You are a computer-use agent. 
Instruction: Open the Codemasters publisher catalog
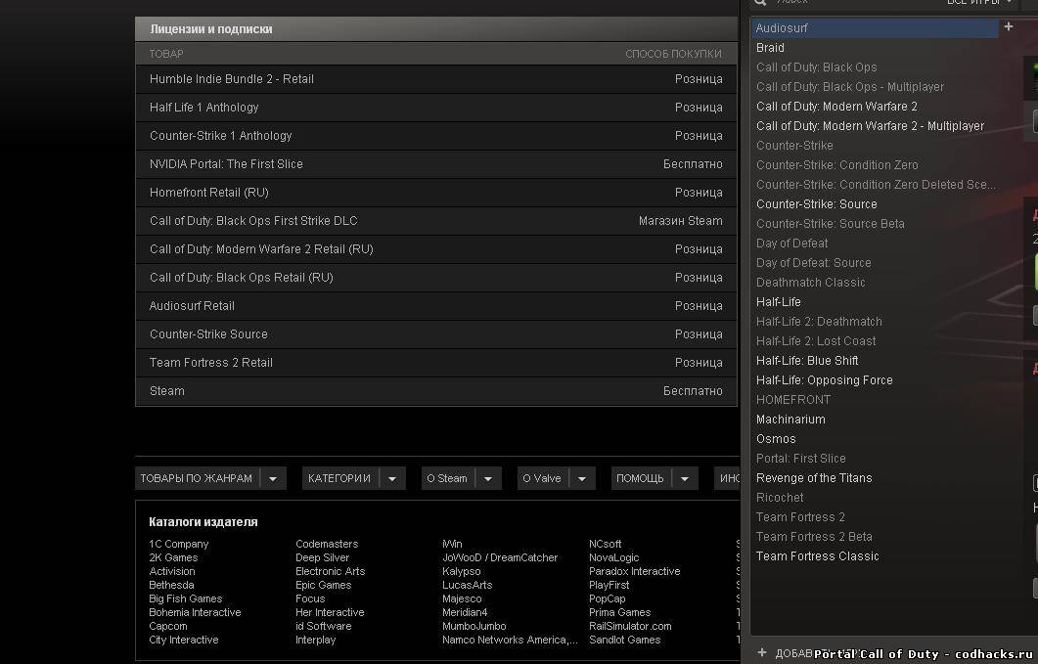(327, 544)
